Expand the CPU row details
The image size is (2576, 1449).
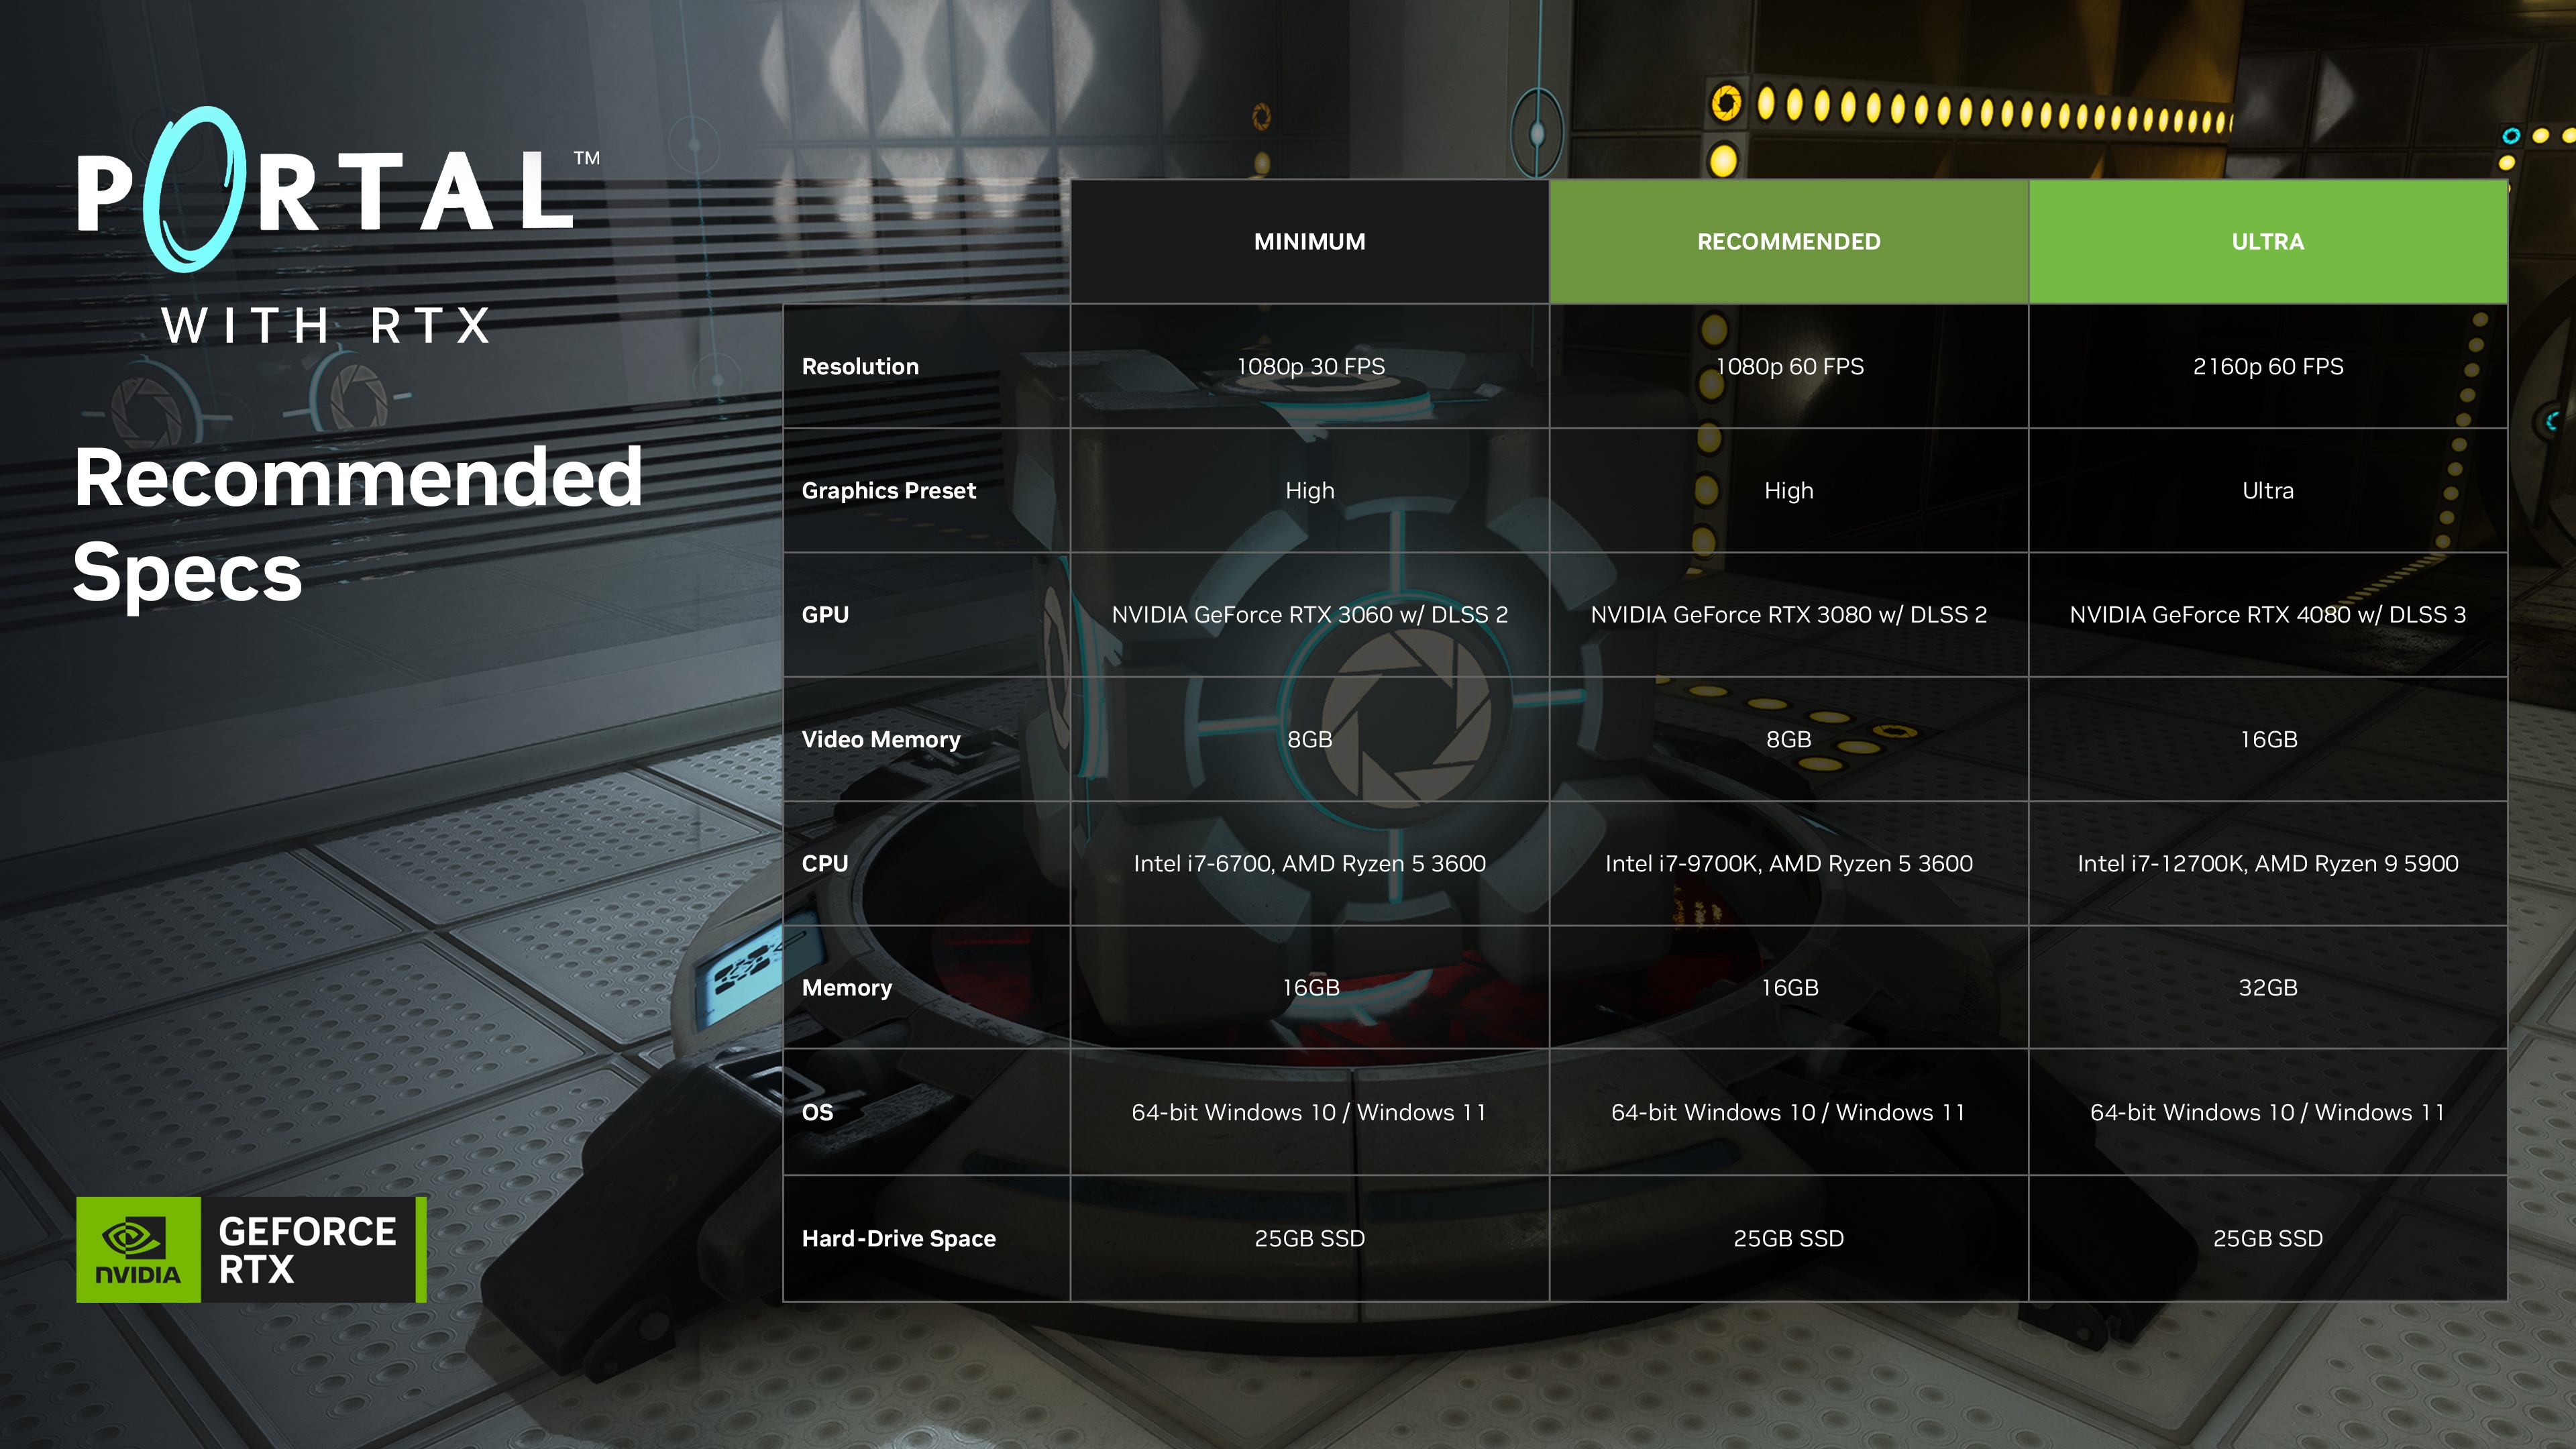click(828, 863)
